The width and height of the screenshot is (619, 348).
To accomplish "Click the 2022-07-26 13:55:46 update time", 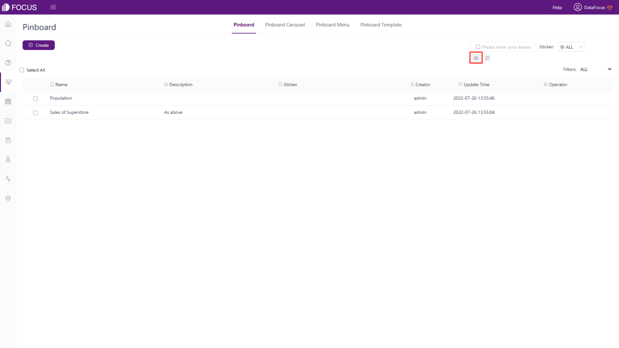I will 474,98.
